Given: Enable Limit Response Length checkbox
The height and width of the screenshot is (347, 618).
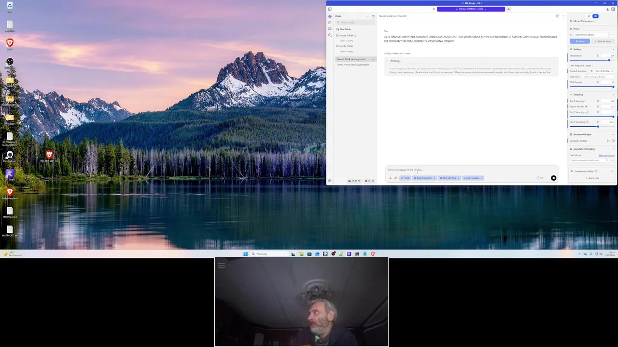Looking at the screenshot, I should [594, 66].
